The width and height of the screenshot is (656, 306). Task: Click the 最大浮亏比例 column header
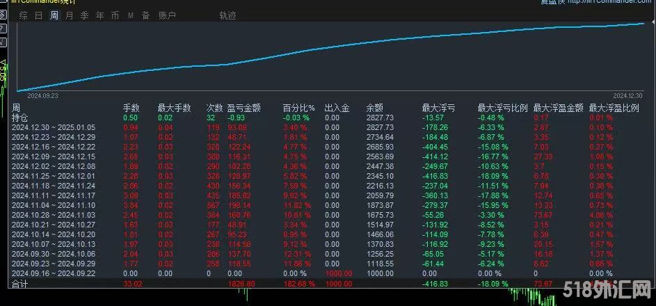[503, 108]
